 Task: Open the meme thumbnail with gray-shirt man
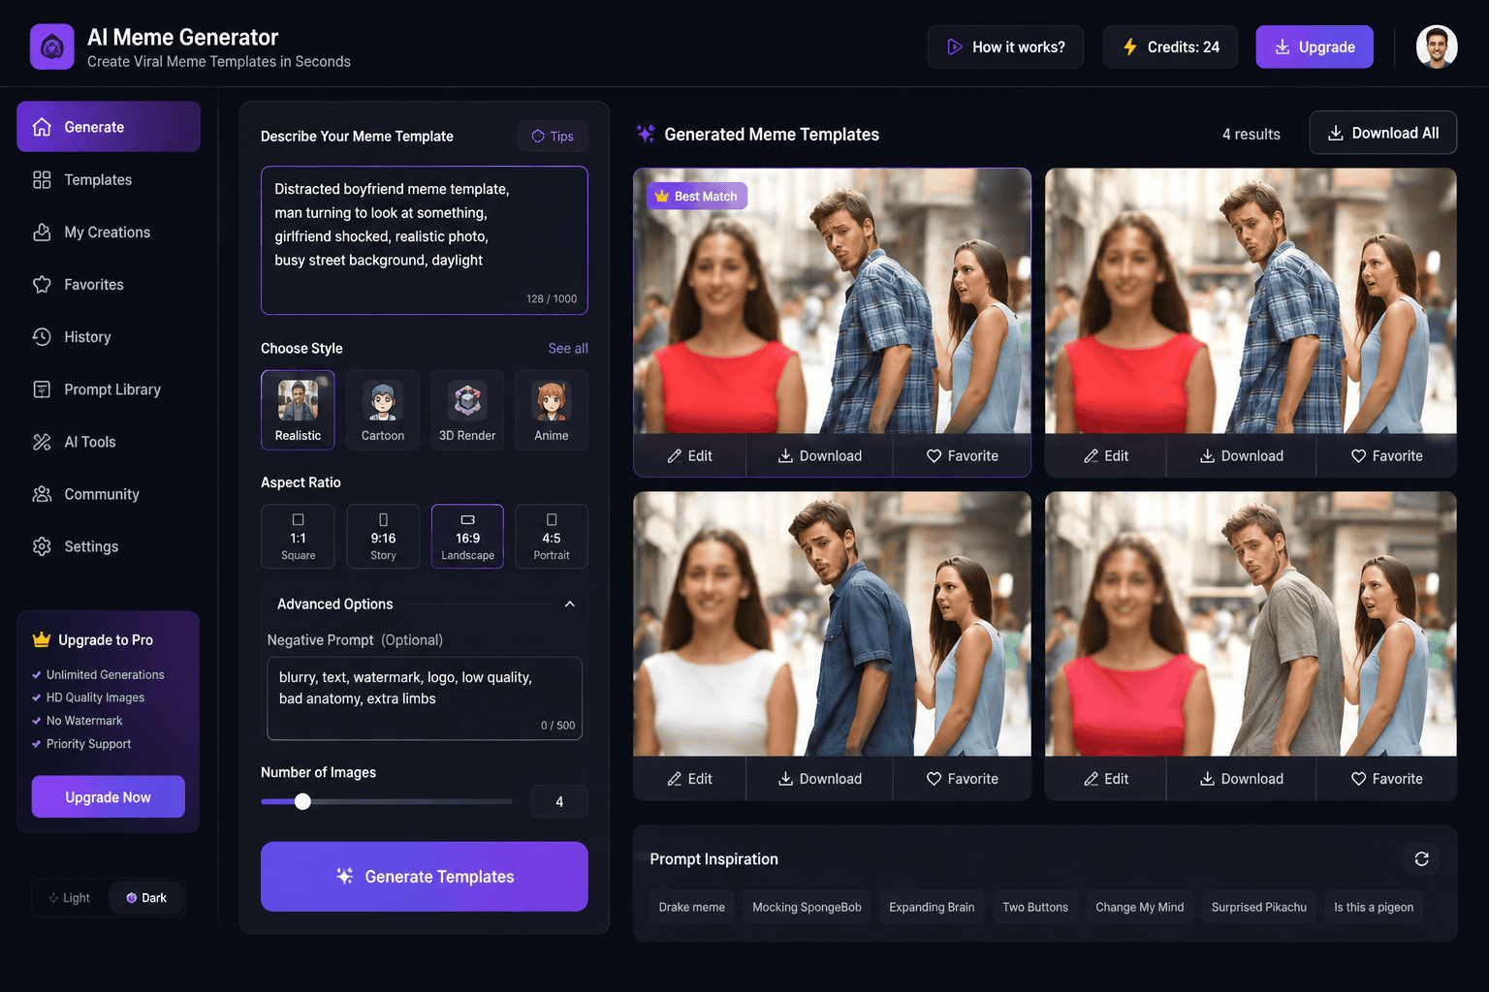coord(1251,624)
